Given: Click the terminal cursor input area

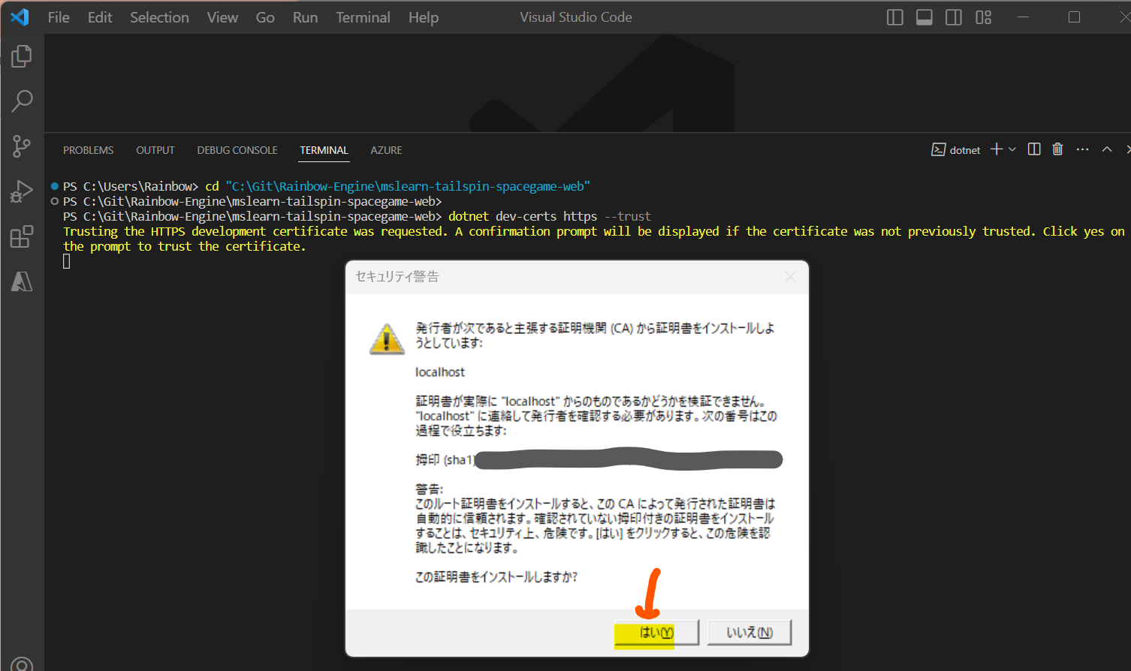Looking at the screenshot, I should (x=67, y=261).
